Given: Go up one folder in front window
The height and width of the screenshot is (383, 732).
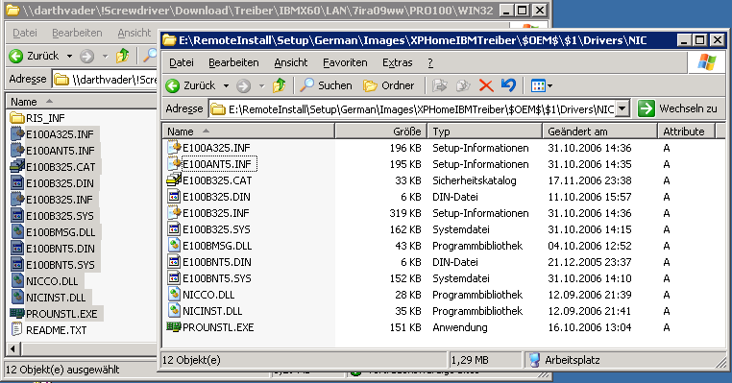Looking at the screenshot, I should click(x=280, y=85).
